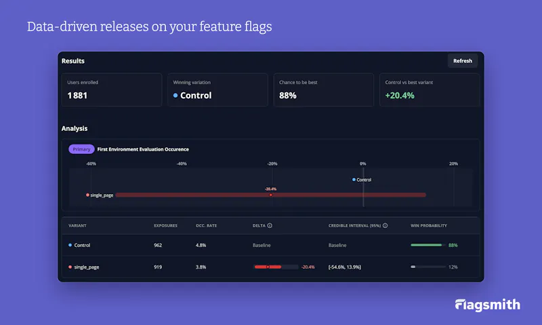This screenshot has width=542, height=325.
Task: Click the -20.4% marker on single_page bar
Action: pyautogui.click(x=270, y=195)
